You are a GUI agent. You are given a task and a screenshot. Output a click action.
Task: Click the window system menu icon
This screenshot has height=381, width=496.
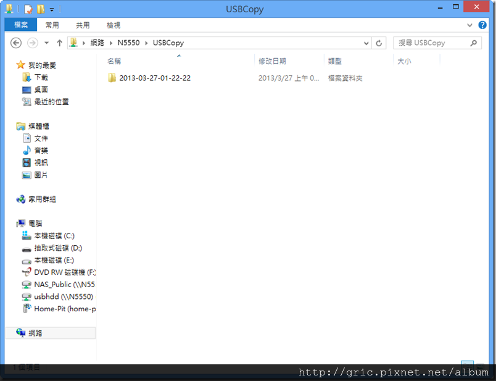click(9, 9)
